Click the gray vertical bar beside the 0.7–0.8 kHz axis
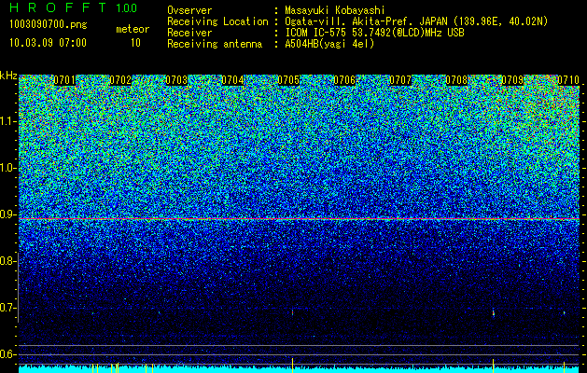587x373 pixels. click(18, 287)
